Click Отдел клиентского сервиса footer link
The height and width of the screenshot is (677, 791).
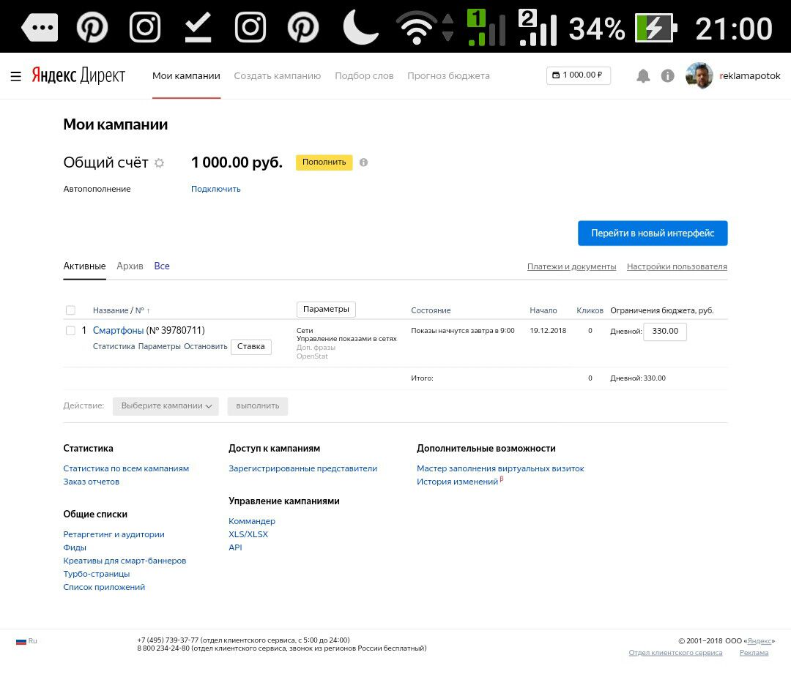[675, 653]
